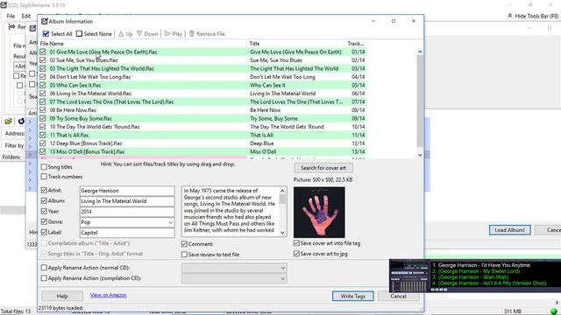This screenshot has width=561, height=315.
Task: Click the open folder icon in main window
Action: (8, 122)
